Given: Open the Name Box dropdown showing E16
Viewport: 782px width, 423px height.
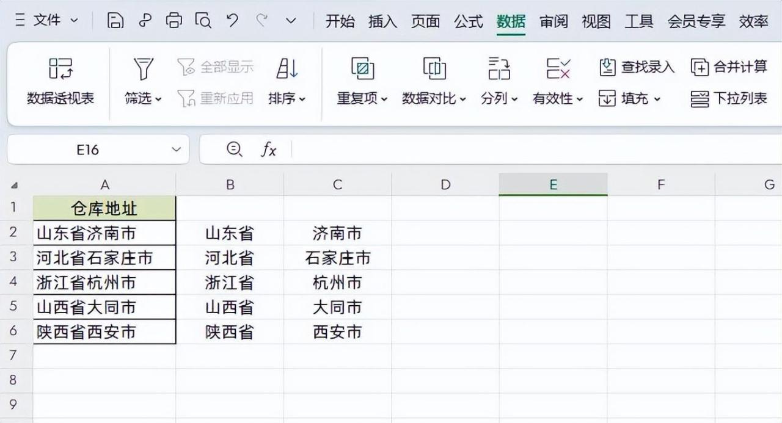Looking at the screenshot, I should click(177, 150).
